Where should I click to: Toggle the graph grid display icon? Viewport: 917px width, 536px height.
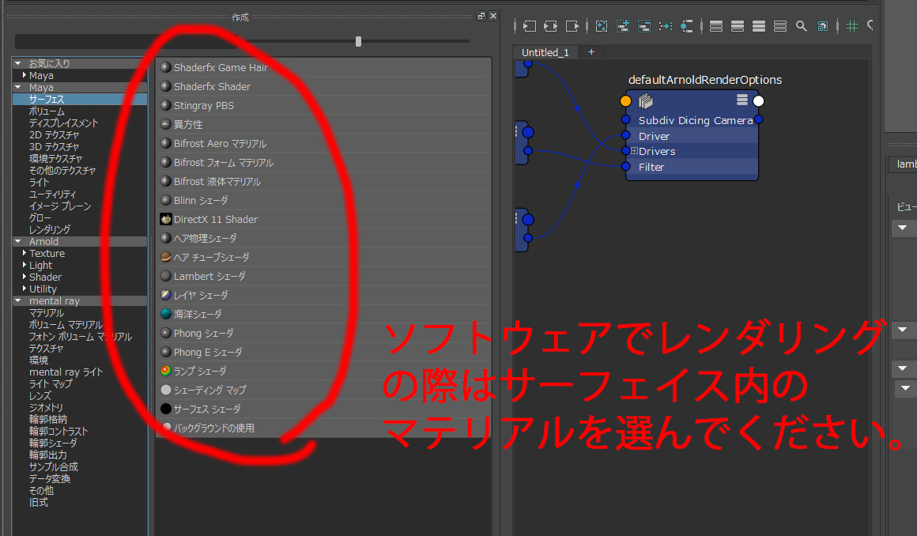[x=852, y=26]
